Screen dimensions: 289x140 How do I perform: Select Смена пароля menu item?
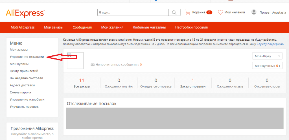(x=20, y=92)
